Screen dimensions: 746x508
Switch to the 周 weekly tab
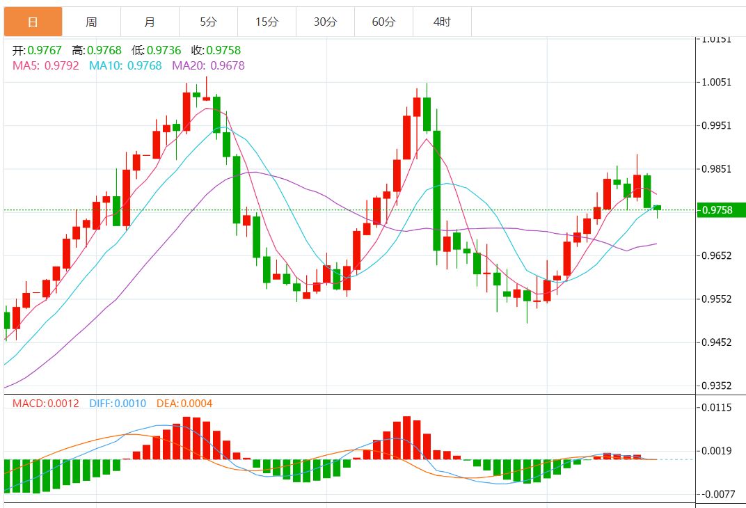(91, 22)
